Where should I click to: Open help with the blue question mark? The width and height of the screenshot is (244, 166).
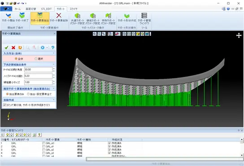[53, 47]
